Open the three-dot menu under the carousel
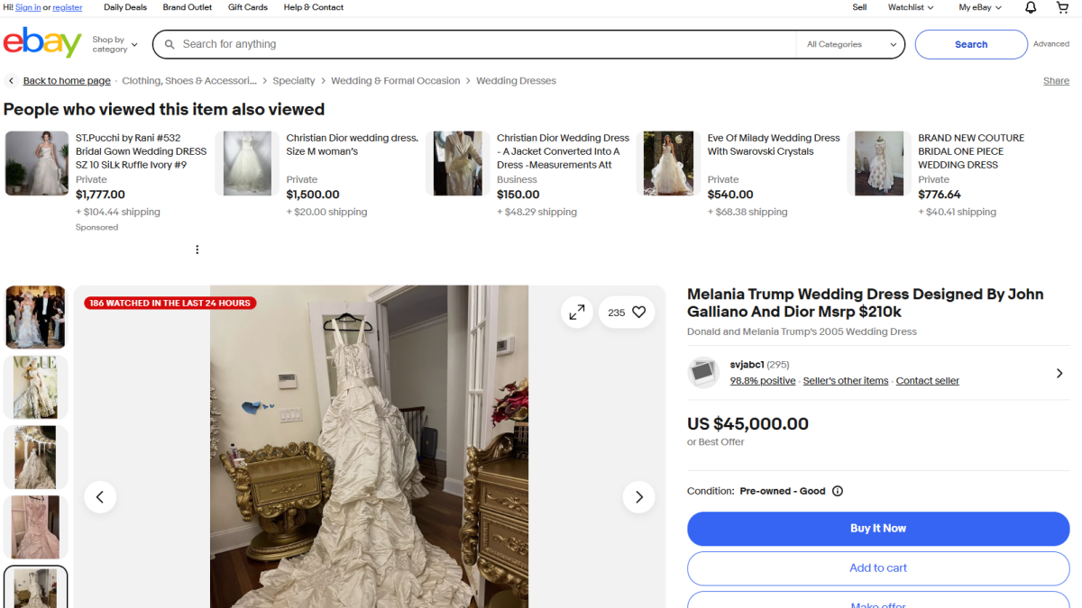This screenshot has height=608, width=1082. (197, 250)
